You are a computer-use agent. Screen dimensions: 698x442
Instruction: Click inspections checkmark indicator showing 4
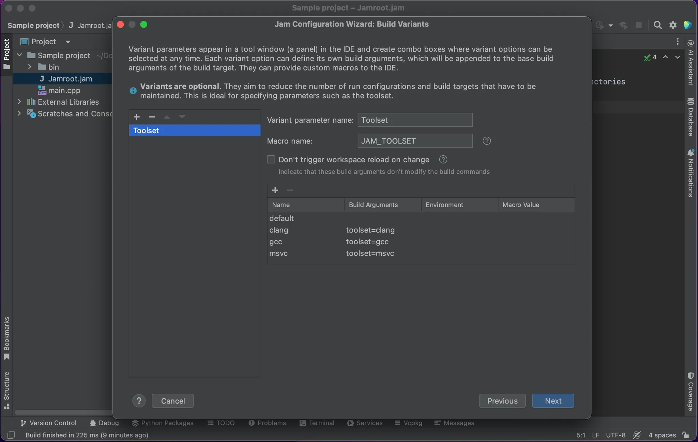coord(650,57)
